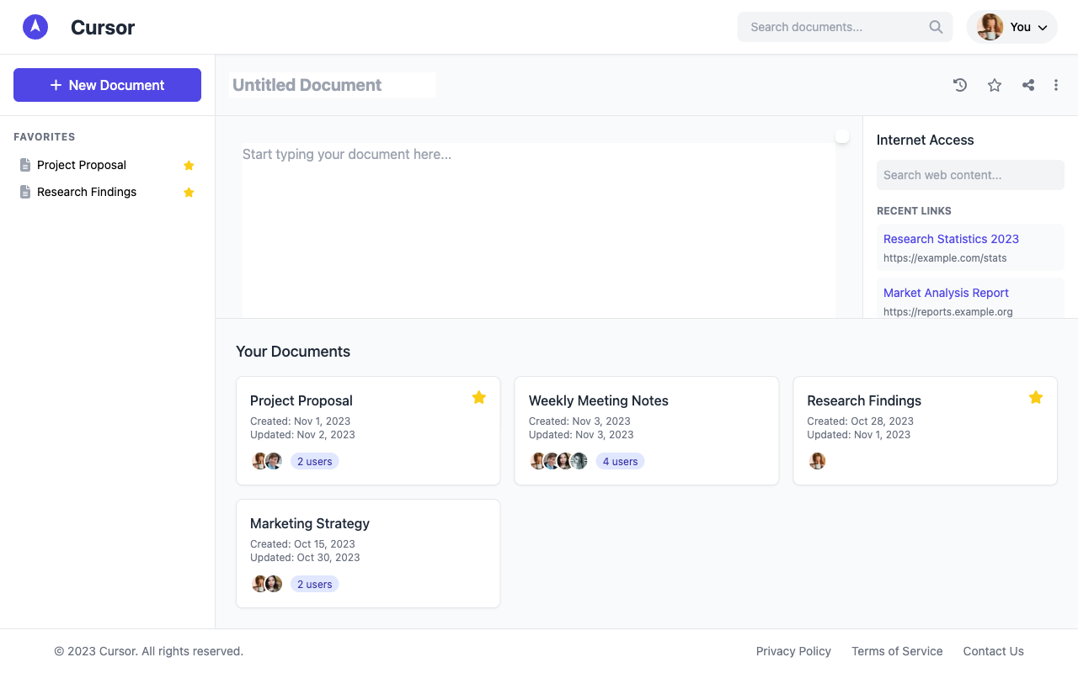Image resolution: width=1078 pixels, height=673 pixels.
Task: Click the document icon beside Project Proposal in Favorites
Action: tap(24, 165)
